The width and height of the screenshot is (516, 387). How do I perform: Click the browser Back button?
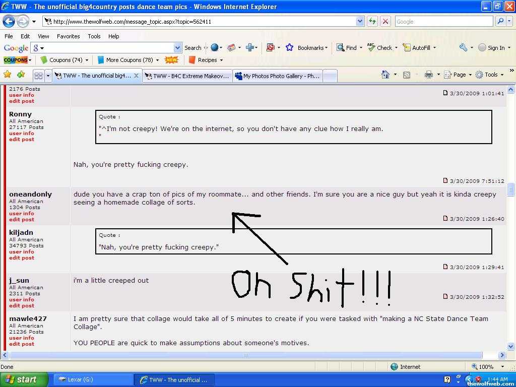9,22
